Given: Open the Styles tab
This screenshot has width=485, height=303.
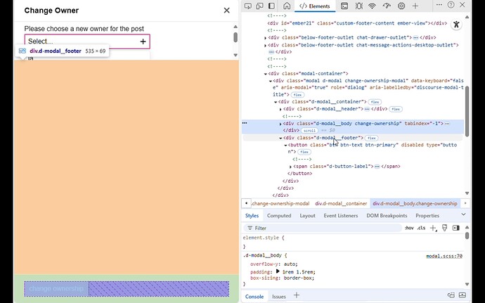Looking at the screenshot, I should [x=252, y=216].
